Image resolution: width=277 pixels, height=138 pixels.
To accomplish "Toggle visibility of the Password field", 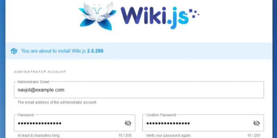I will (x=128, y=123).
